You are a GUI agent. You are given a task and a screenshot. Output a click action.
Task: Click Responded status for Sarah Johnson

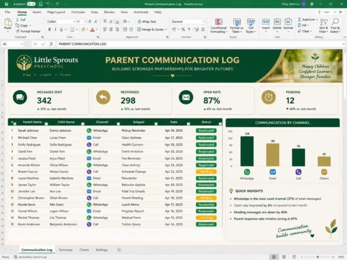(206, 131)
